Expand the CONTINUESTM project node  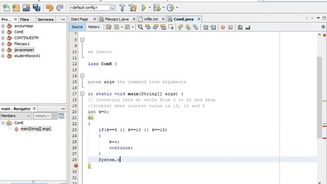pos(3,38)
